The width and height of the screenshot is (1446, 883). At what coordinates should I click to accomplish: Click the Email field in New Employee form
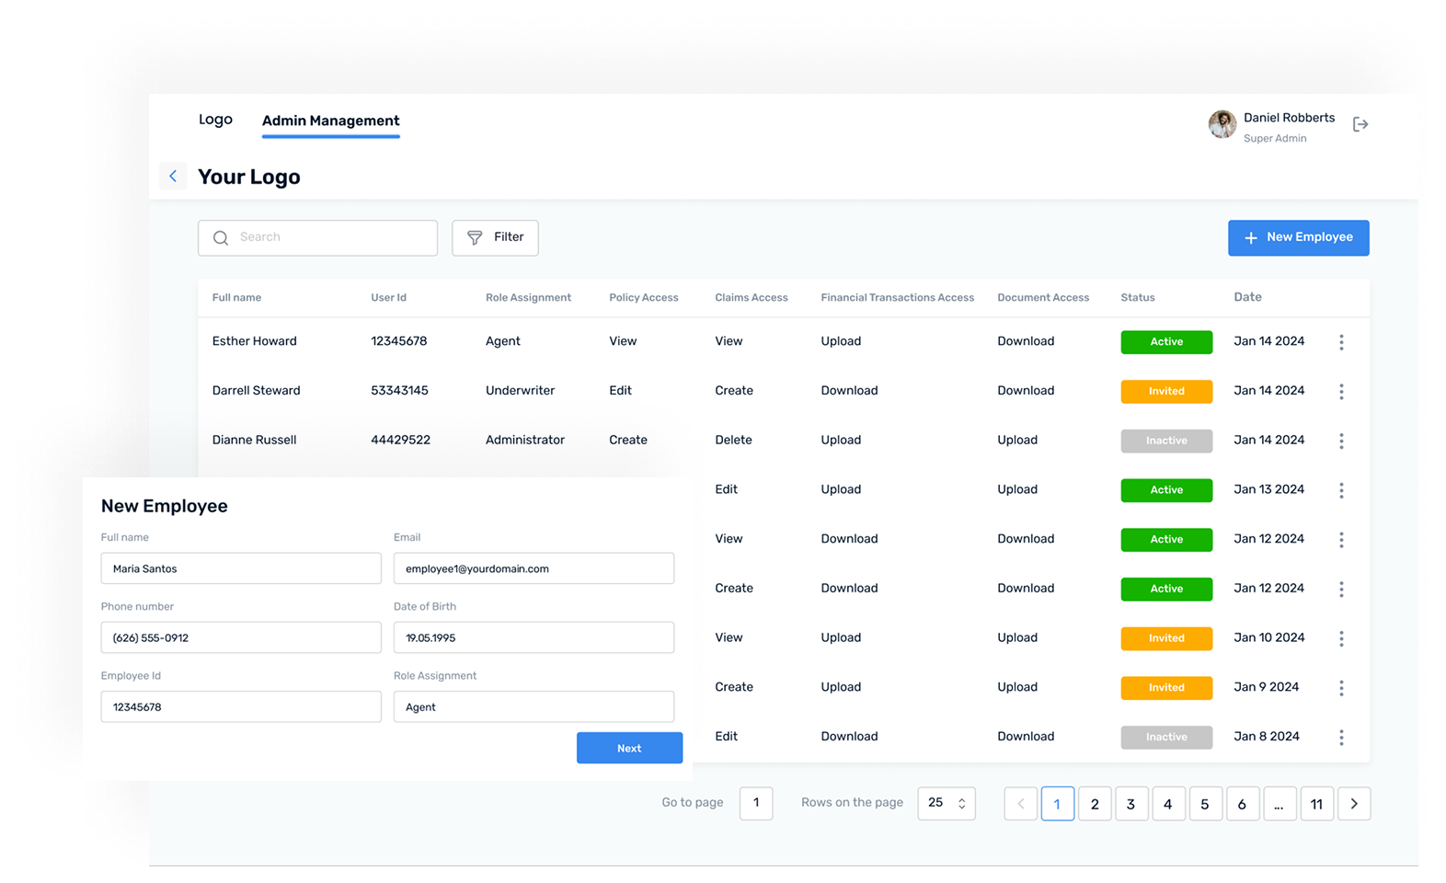[534, 568]
